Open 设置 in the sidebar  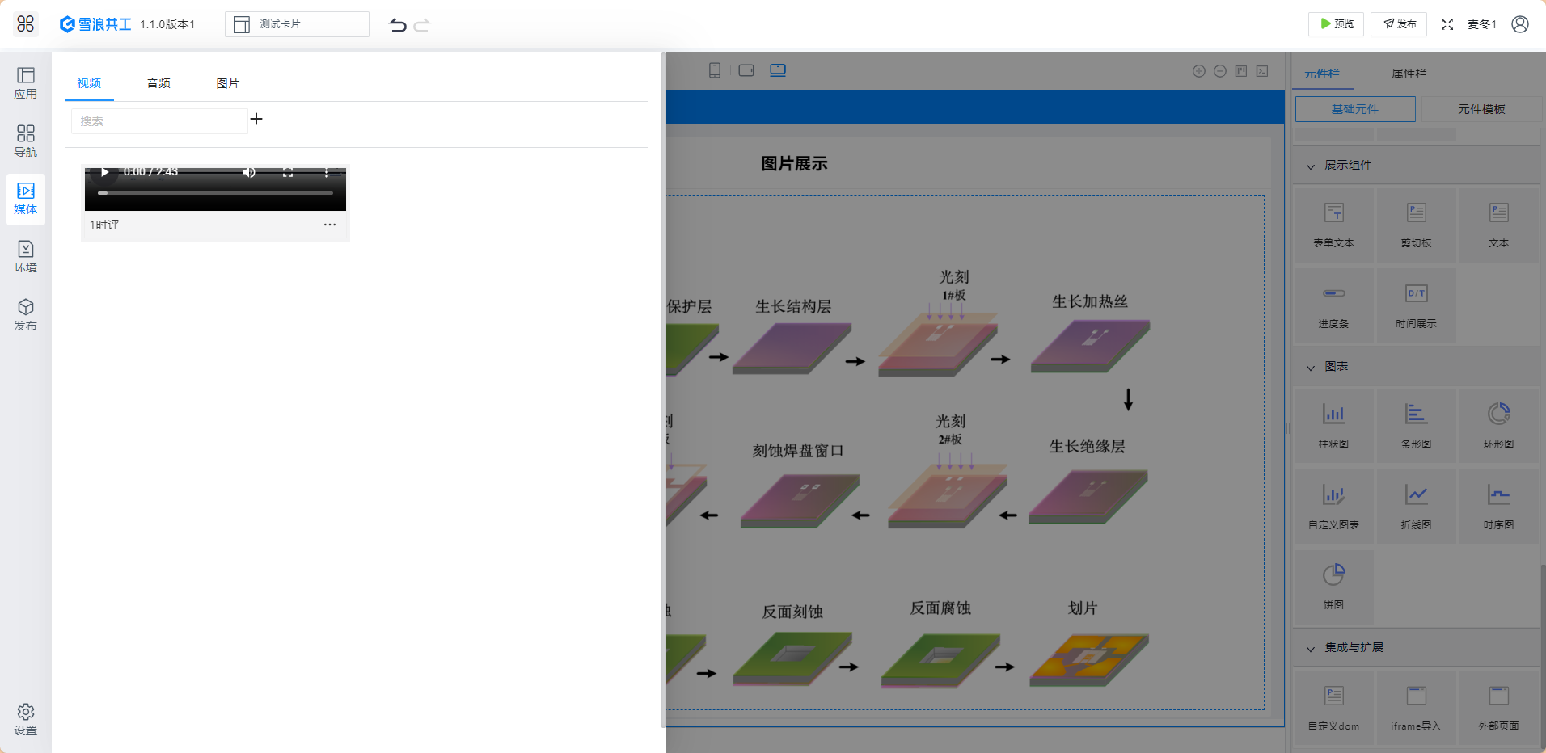point(26,719)
